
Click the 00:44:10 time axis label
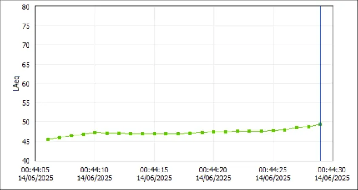(95, 170)
